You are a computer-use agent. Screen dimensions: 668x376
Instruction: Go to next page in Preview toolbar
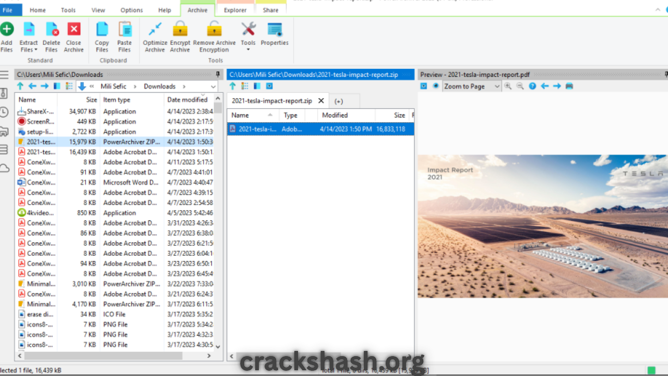coord(557,86)
